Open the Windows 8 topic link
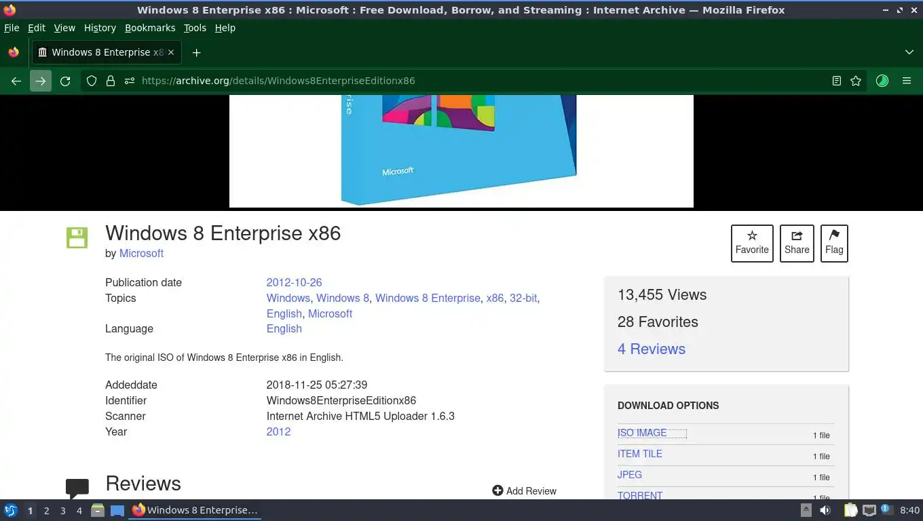923x521 pixels. click(343, 298)
